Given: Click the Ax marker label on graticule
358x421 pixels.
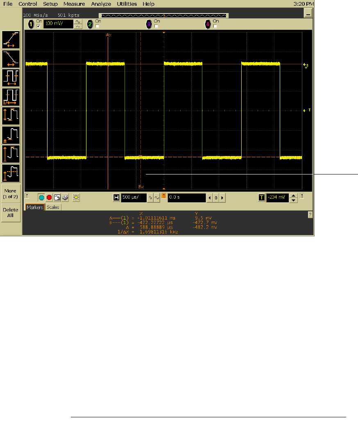Looking at the screenshot, I should [109, 35].
